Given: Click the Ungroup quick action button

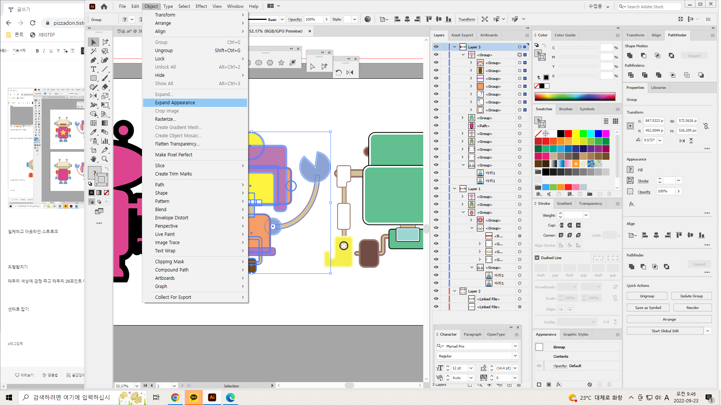Looking at the screenshot, I should point(647,296).
